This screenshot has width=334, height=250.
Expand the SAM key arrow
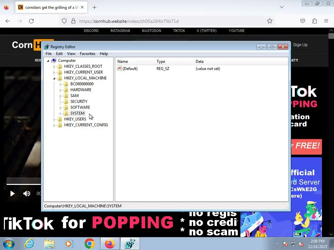pos(60,96)
